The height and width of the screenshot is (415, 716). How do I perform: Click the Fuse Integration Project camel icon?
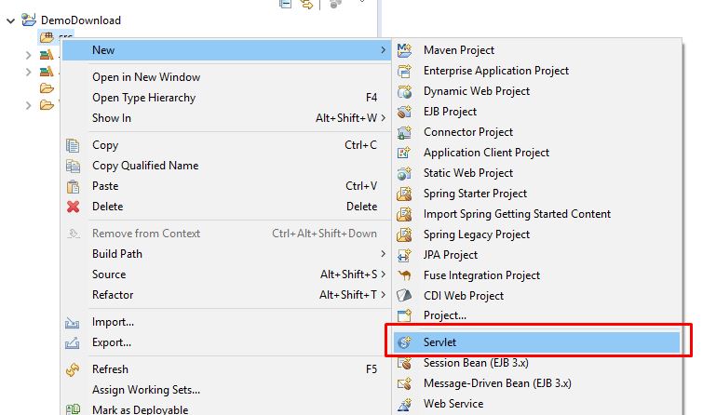click(404, 275)
